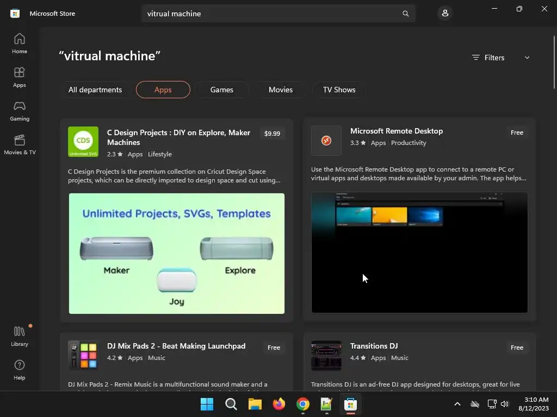This screenshot has height=417, width=557.
Task: Click the $9.99 price button
Action: click(x=272, y=134)
